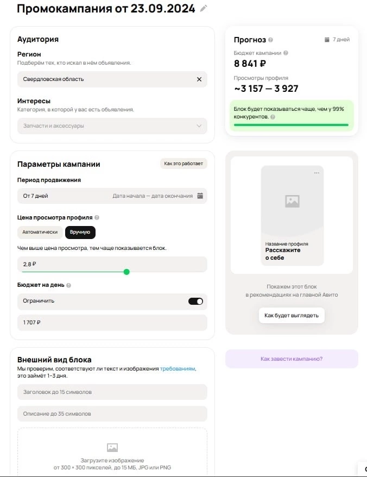Select the Автоматически pricing option
The height and width of the screenshot is (477, 367).
point(40,233)
